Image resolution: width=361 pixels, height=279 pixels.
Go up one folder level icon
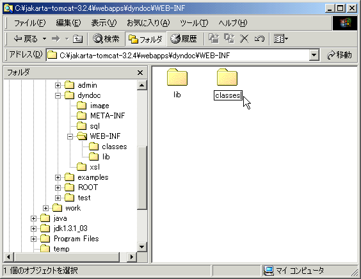tap(78, 39)
